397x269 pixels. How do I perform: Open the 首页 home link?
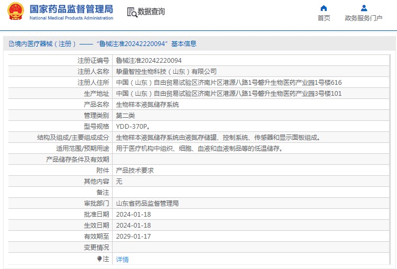pyautogui.click(x=324, y=18)
